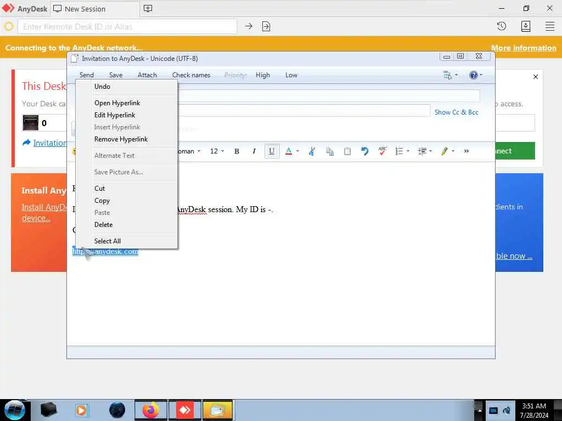Open AnyDesk hamburger menu icon
The height and width of the screenshot is (421, 562).
click(x=550, y=26)
